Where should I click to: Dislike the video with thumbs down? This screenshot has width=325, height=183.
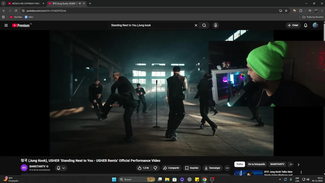click(155, 168)
